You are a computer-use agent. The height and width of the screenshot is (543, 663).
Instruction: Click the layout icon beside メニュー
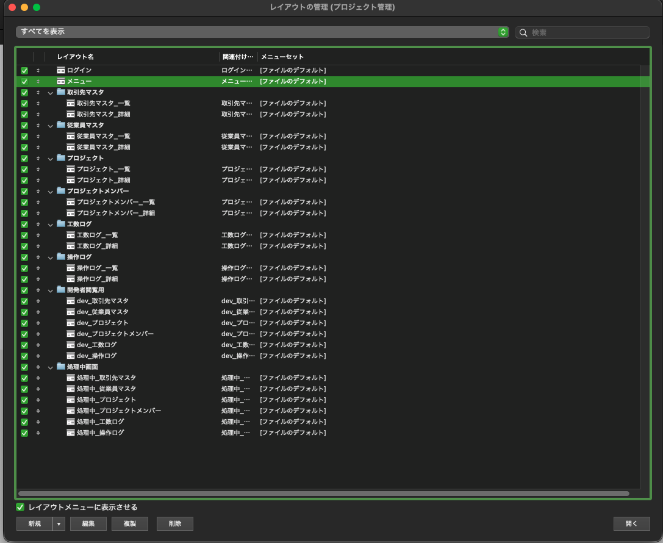[61, 81]
